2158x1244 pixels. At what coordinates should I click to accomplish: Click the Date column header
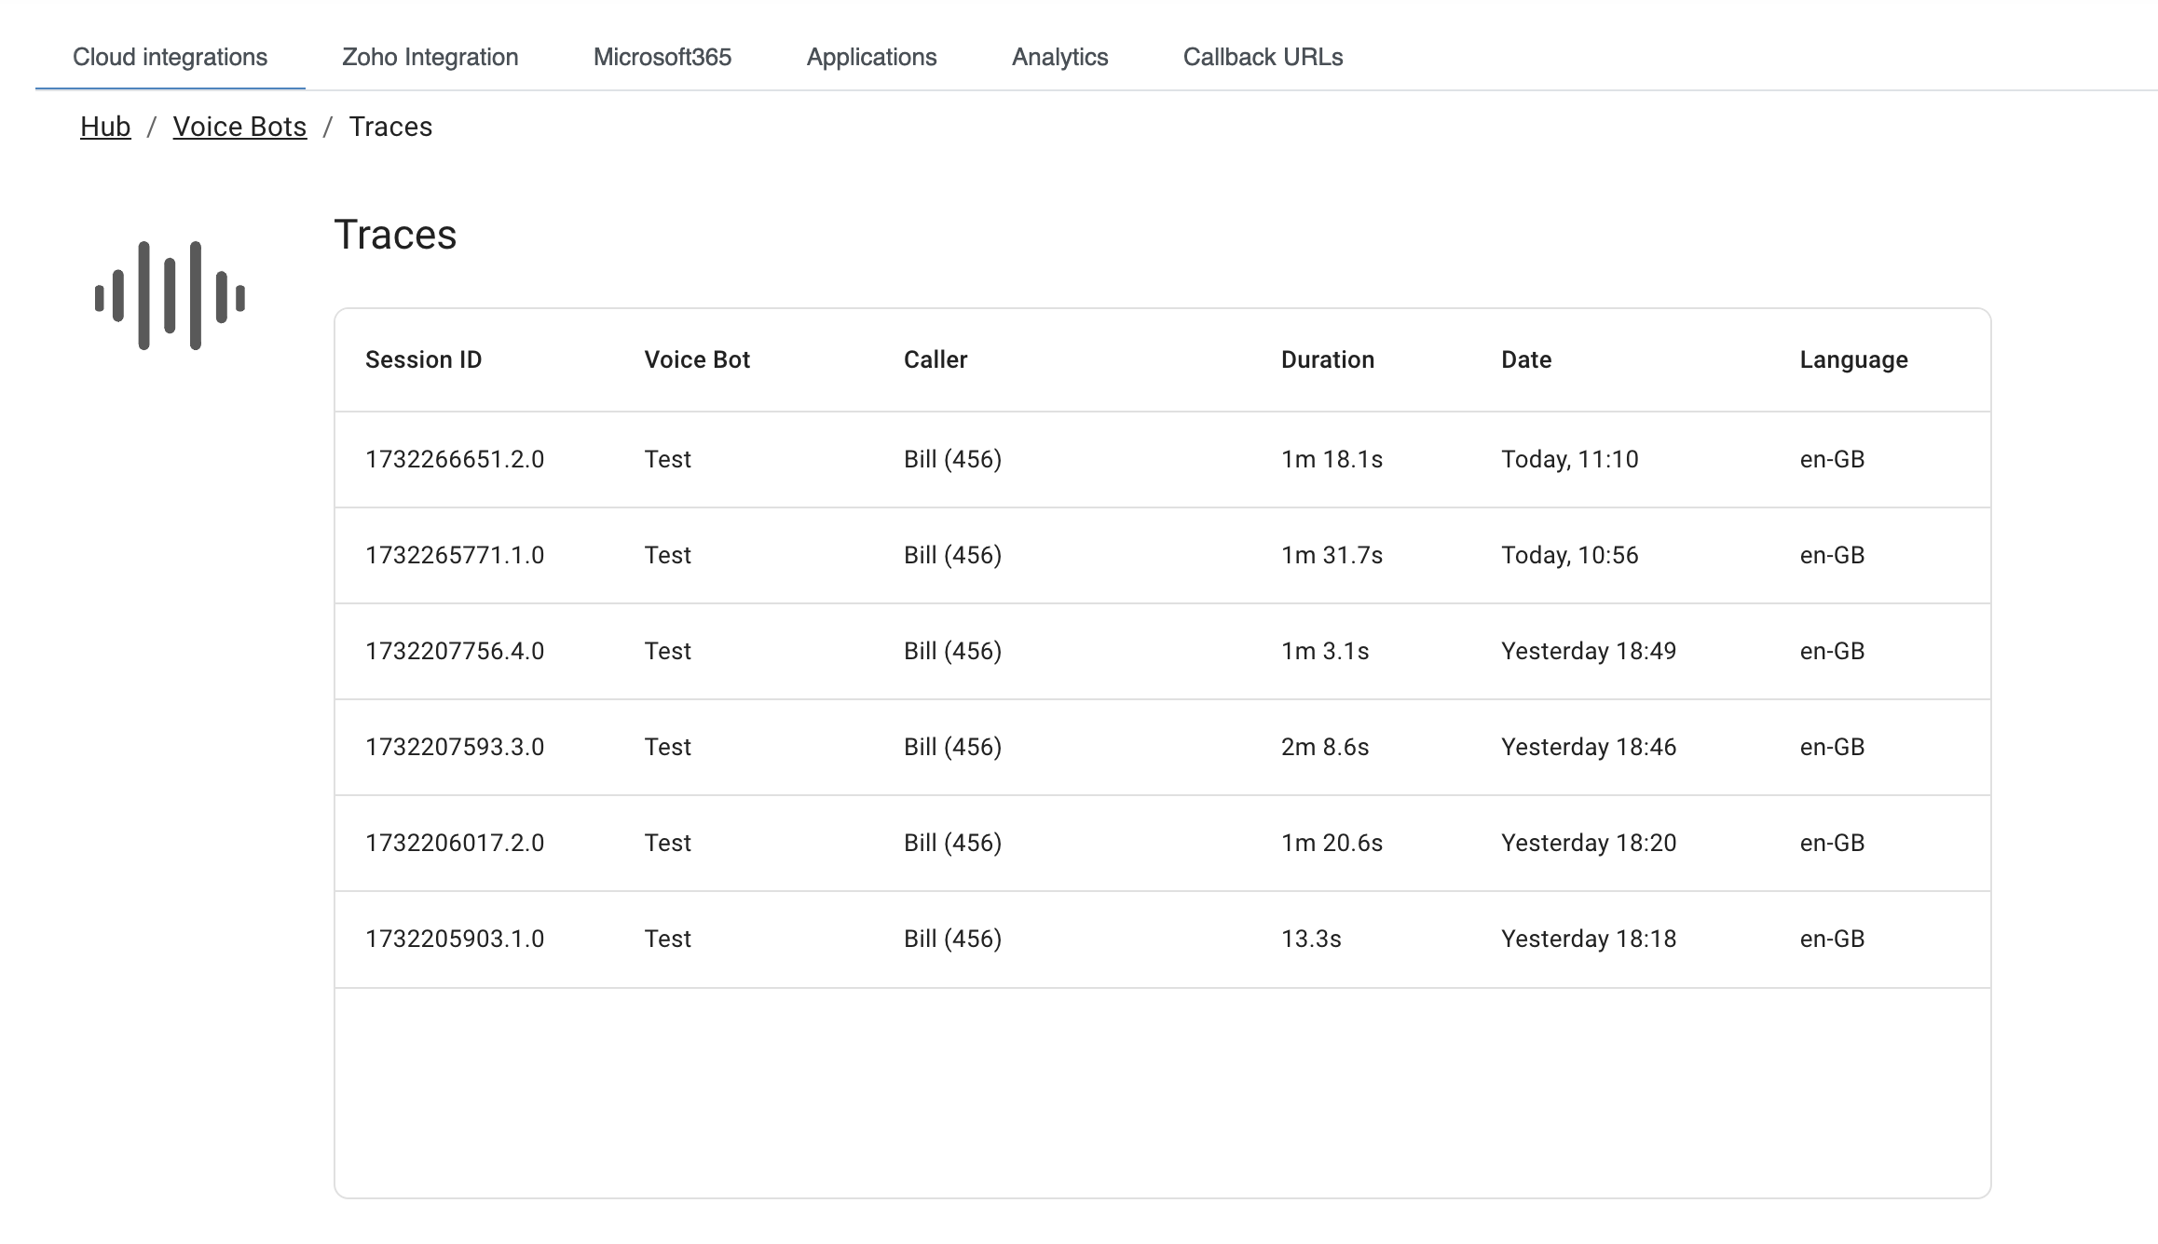coord(1525,359)
